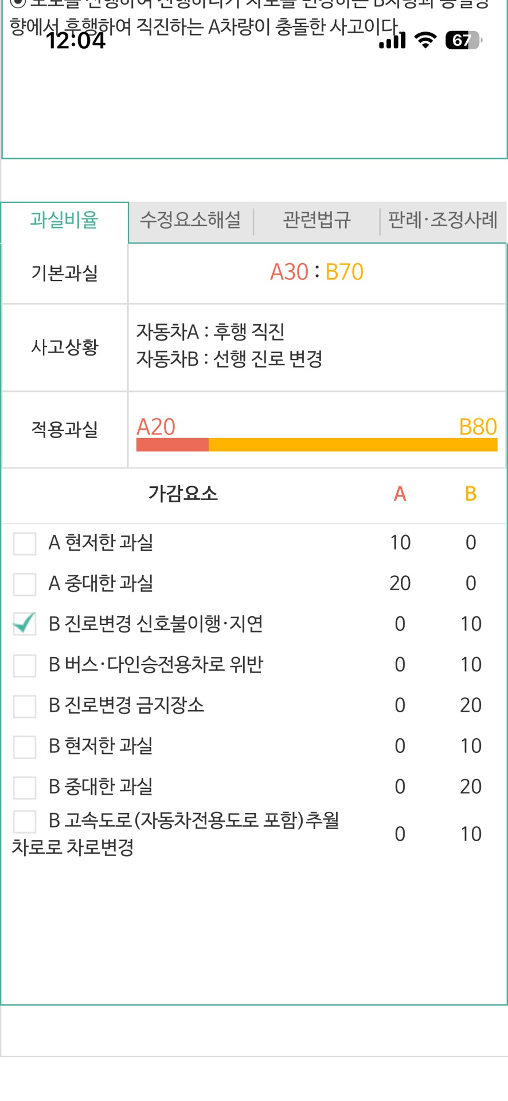The width and height of the screenshot is (508, 1101).
Task: Tick the 'B 진로변경 금지장소' checkbox
Action: 25,706
